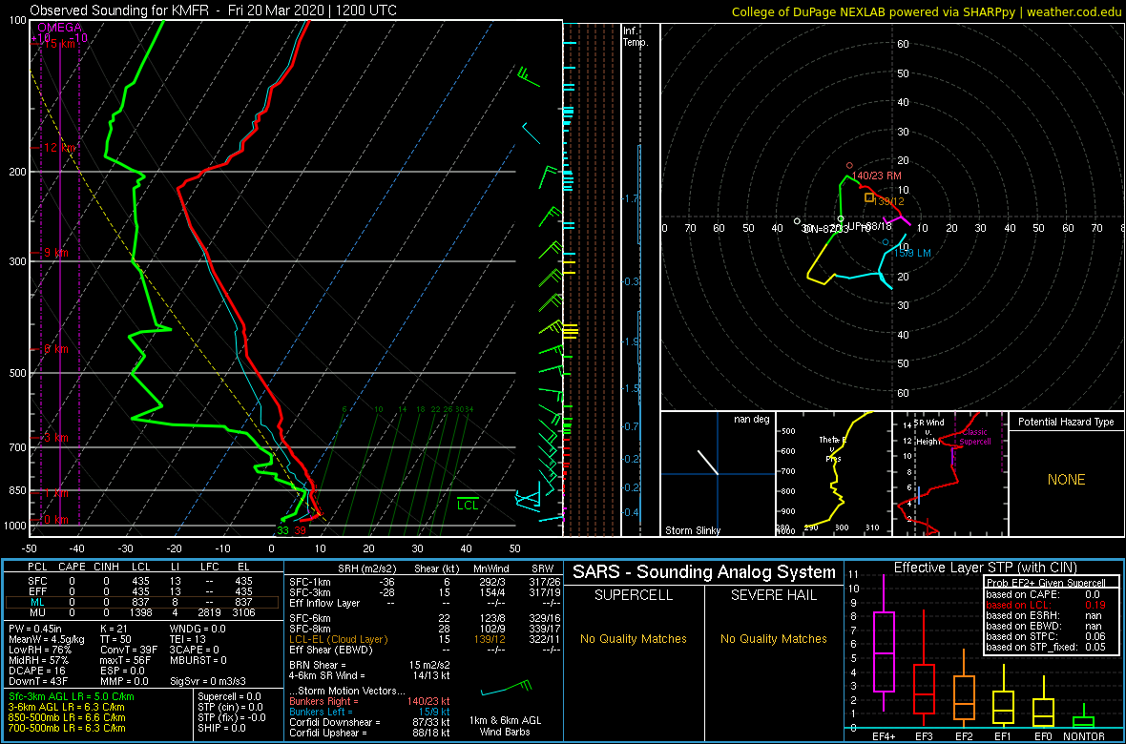Click the "6 km" height marker
This screenshot has width=1126, height=744.
[x=56, y=349]
